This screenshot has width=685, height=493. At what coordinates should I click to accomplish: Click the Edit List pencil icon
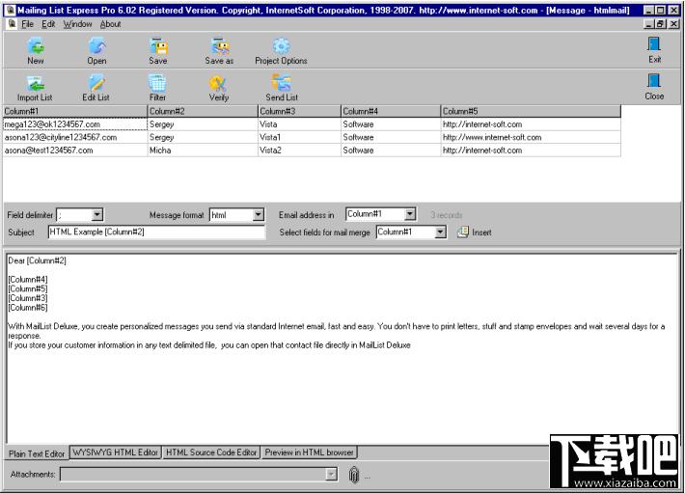96,83
